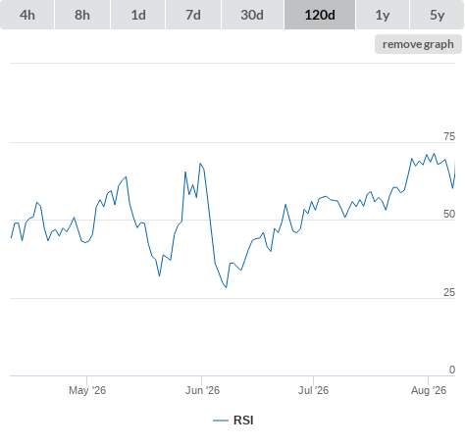Select the 4h time range tab
The image size is (465, 446).
27,15
